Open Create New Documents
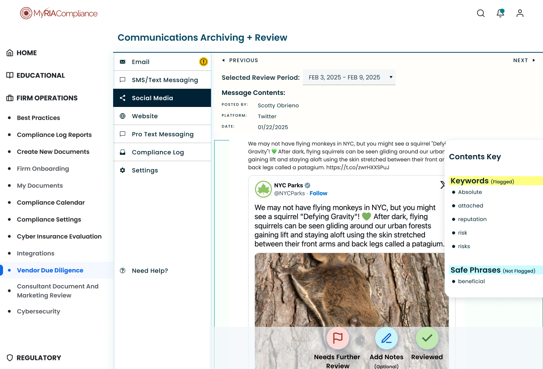Image resolution: width=543 pixels, height=369 pixels. [x=53, y=152]
